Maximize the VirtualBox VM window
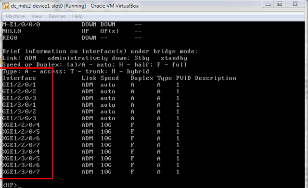Viewport: 308px width, 188px height. (x=279, y=4)
